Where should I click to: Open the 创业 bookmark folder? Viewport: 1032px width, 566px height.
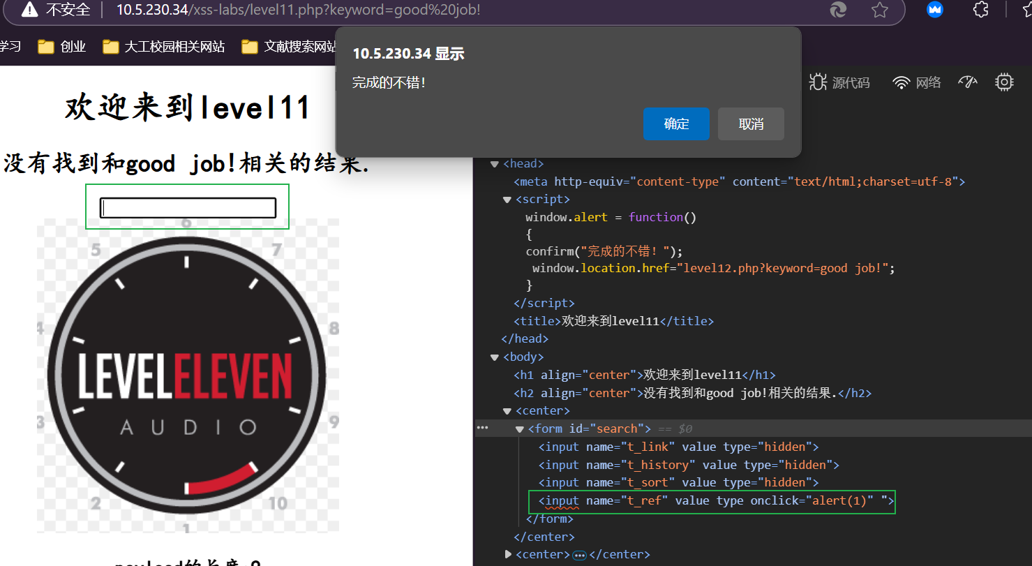point(62,47)
